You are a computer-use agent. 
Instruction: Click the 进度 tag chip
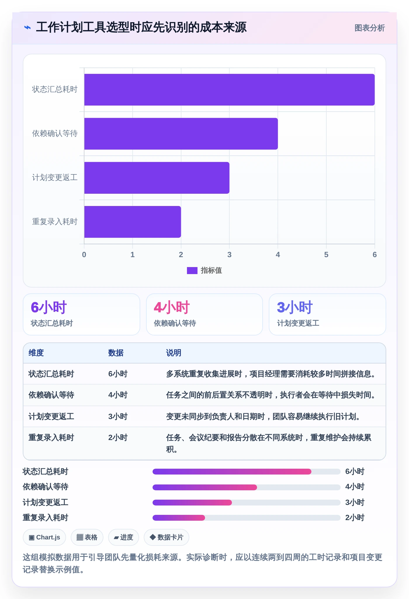(124, 537)
